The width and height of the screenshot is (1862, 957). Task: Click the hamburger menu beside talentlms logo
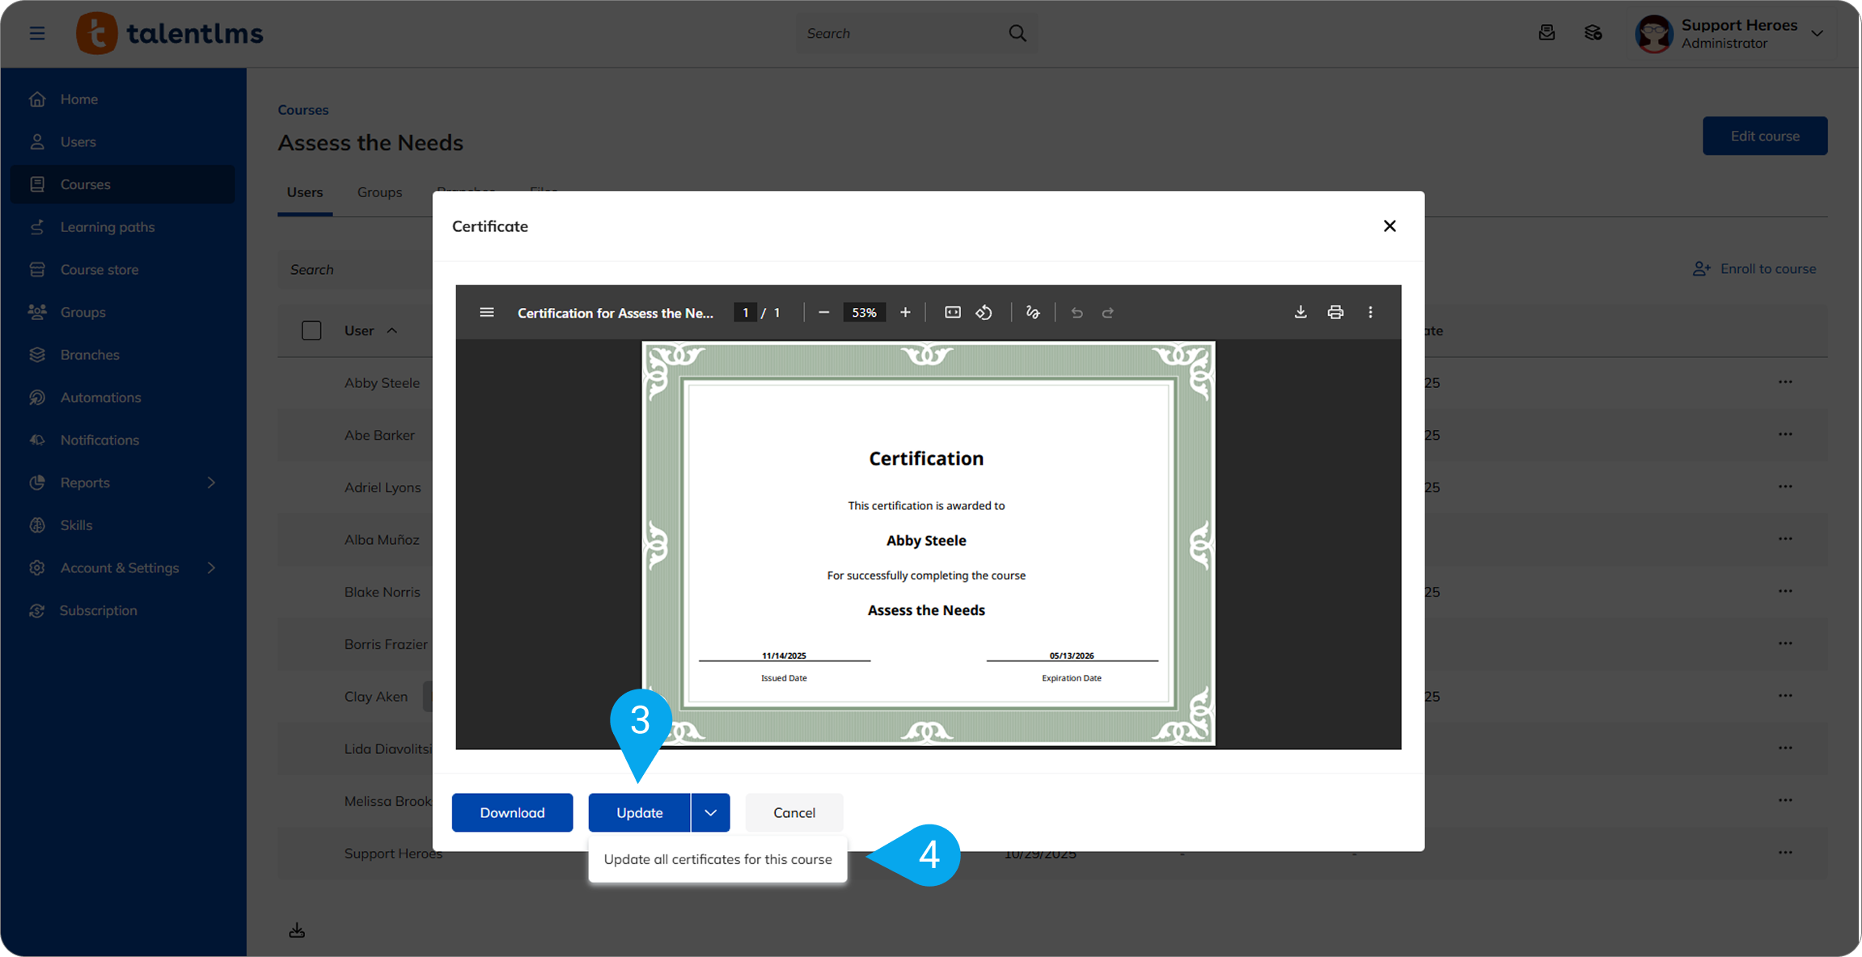37,33
